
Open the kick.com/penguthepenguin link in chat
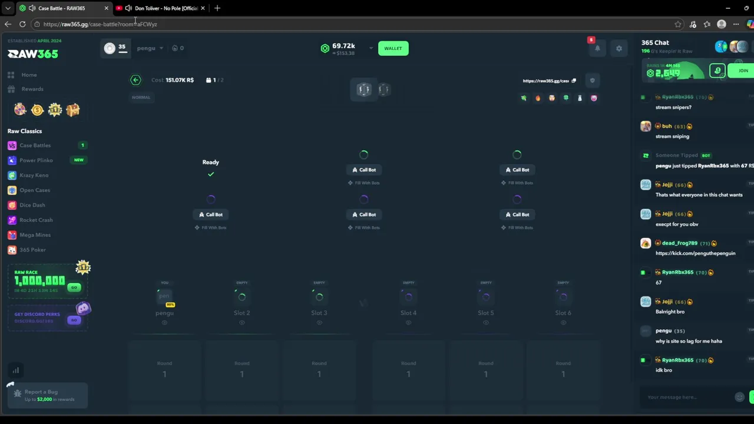(695, 253)
